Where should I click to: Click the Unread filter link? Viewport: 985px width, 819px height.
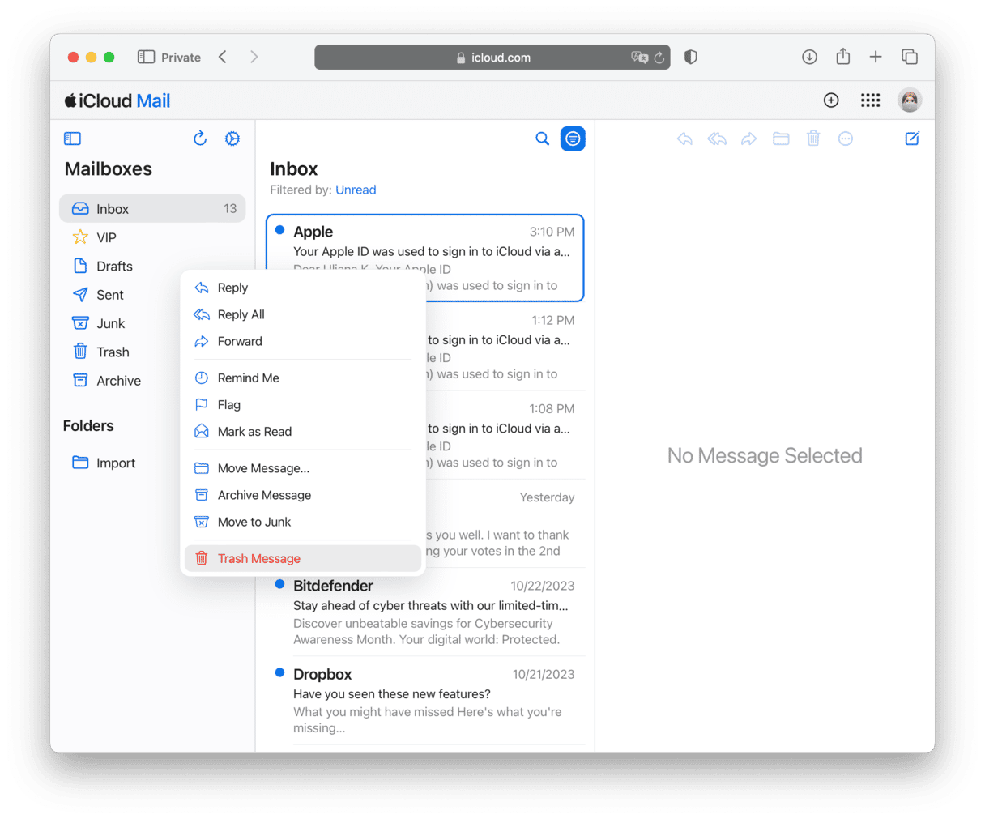[356, 190]
